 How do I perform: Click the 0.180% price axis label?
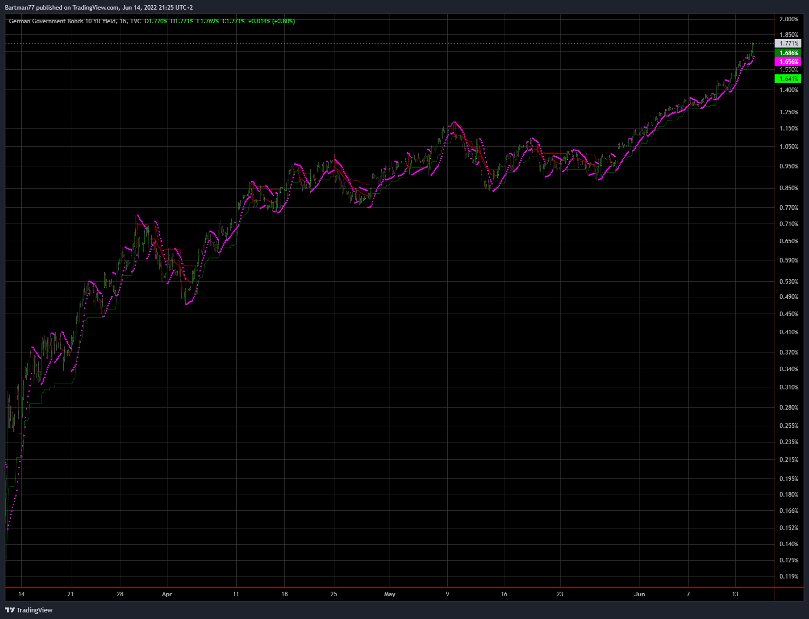pos(789,495)
